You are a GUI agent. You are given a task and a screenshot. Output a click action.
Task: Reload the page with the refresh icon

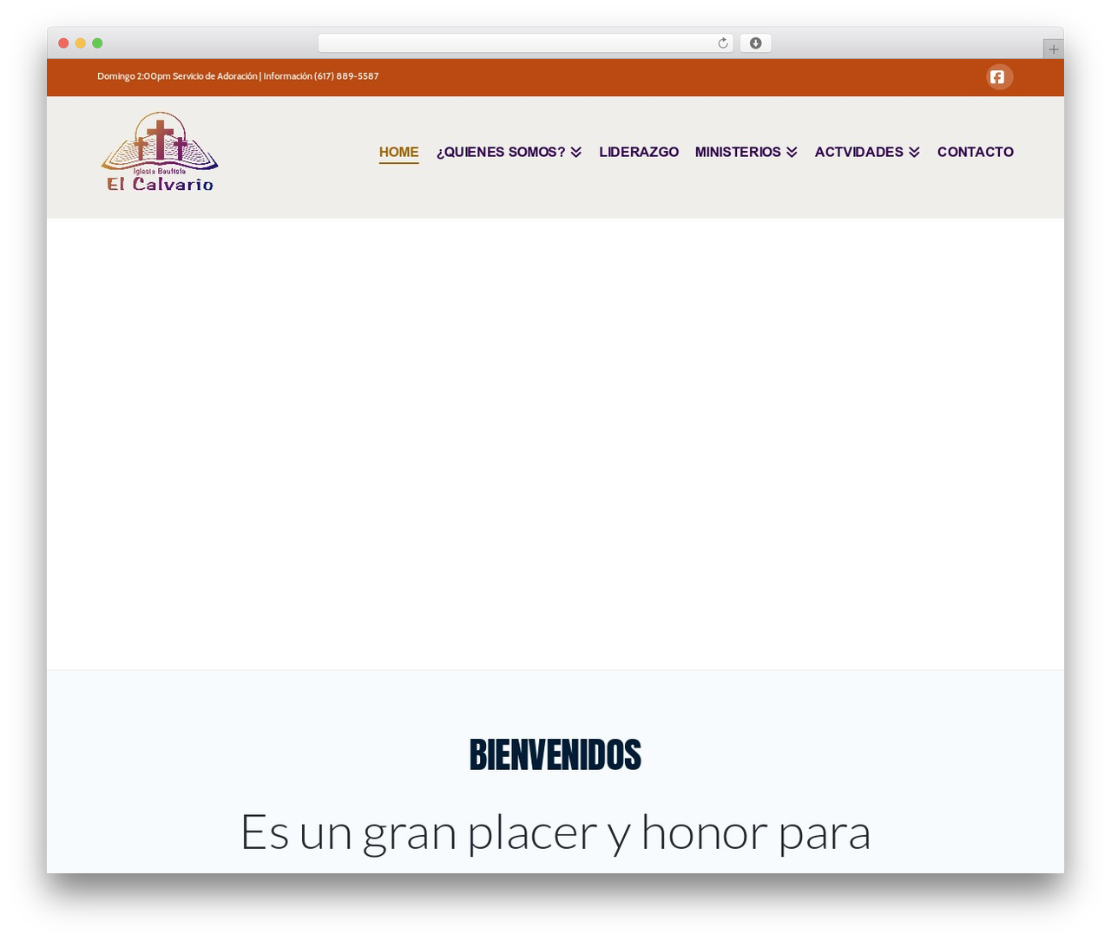click(723, 43)
